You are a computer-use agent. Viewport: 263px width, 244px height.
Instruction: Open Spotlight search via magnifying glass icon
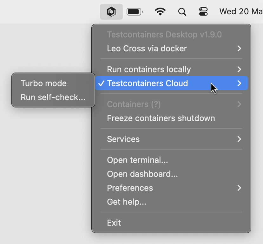coord(182,11)
